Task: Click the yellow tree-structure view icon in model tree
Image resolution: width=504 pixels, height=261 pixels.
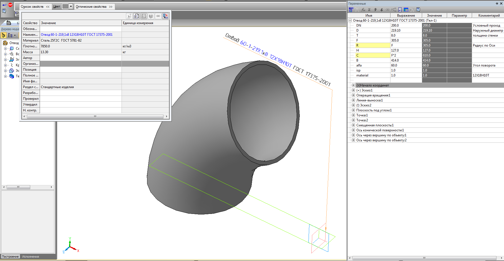Action: (x=4, y=35)
